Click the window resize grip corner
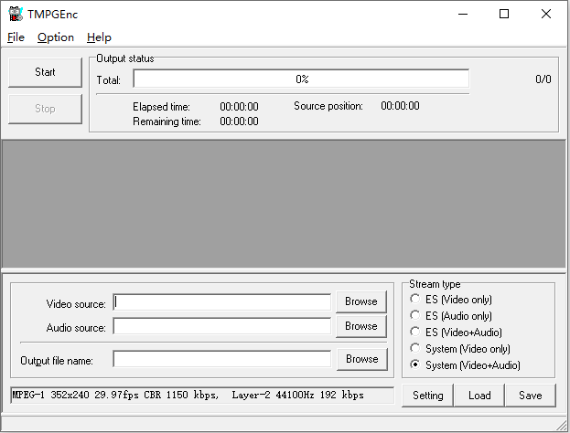570x433 pixels. point(562,425)
